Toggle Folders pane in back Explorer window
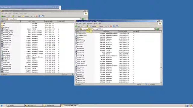The image size is (193, 108). click(26, 16)
